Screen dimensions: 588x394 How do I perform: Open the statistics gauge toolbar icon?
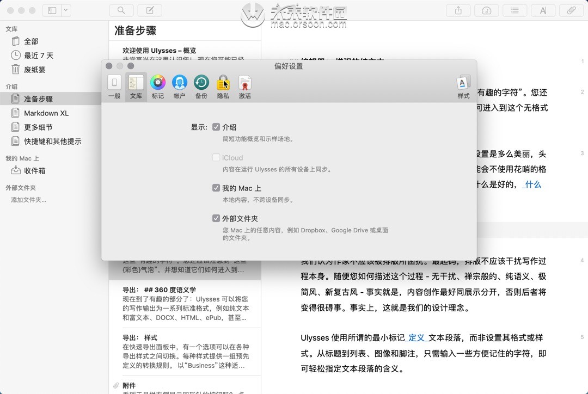point(486,10)
